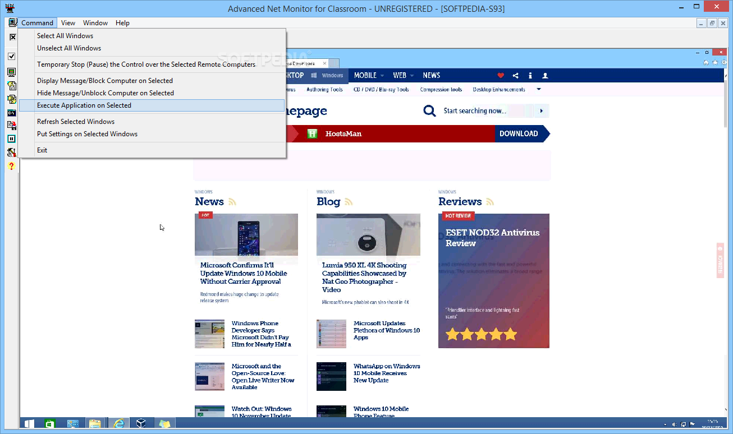Image resolution: width=733 pixels, height=434 pixels.
Task: Open the Desktop Enhancements category link
Action: [x=499, y=90]
